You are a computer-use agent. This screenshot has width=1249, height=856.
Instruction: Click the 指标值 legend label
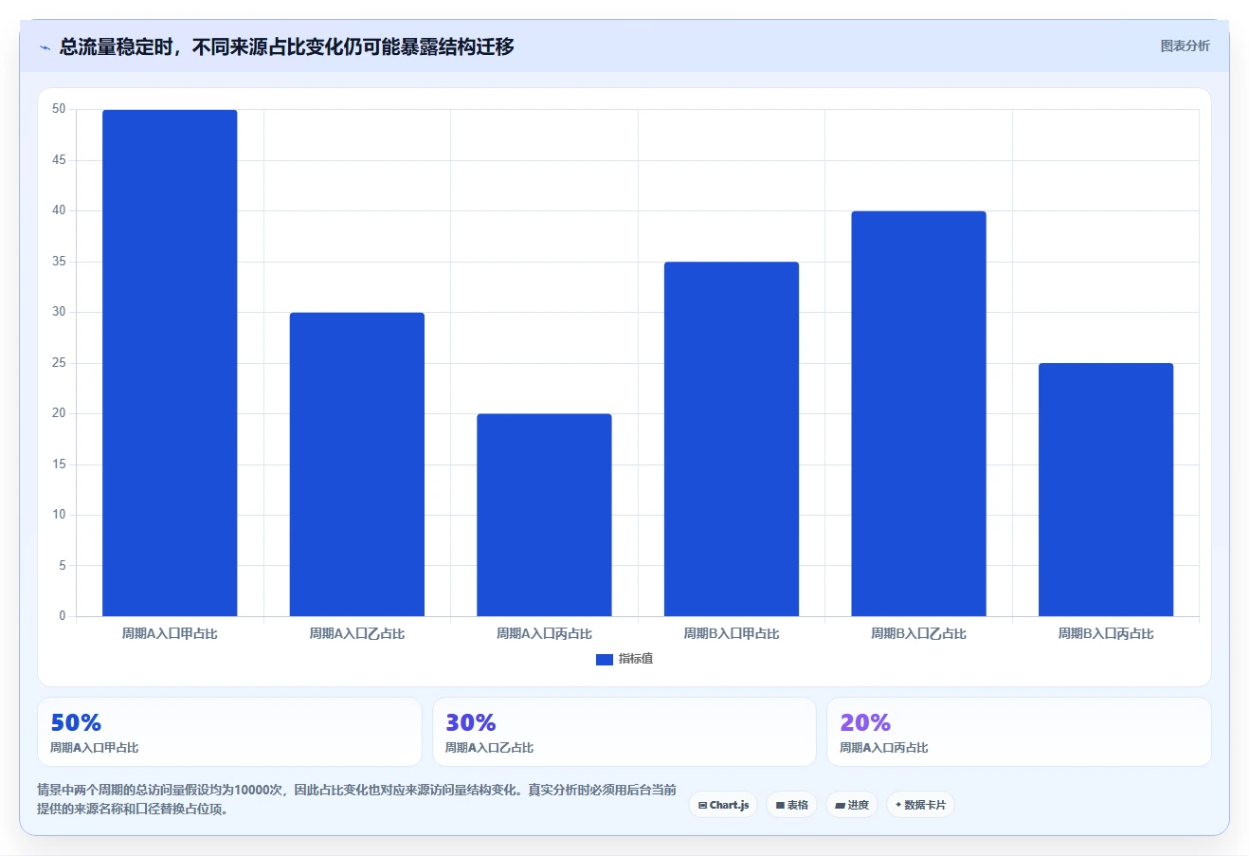point(636,659)
